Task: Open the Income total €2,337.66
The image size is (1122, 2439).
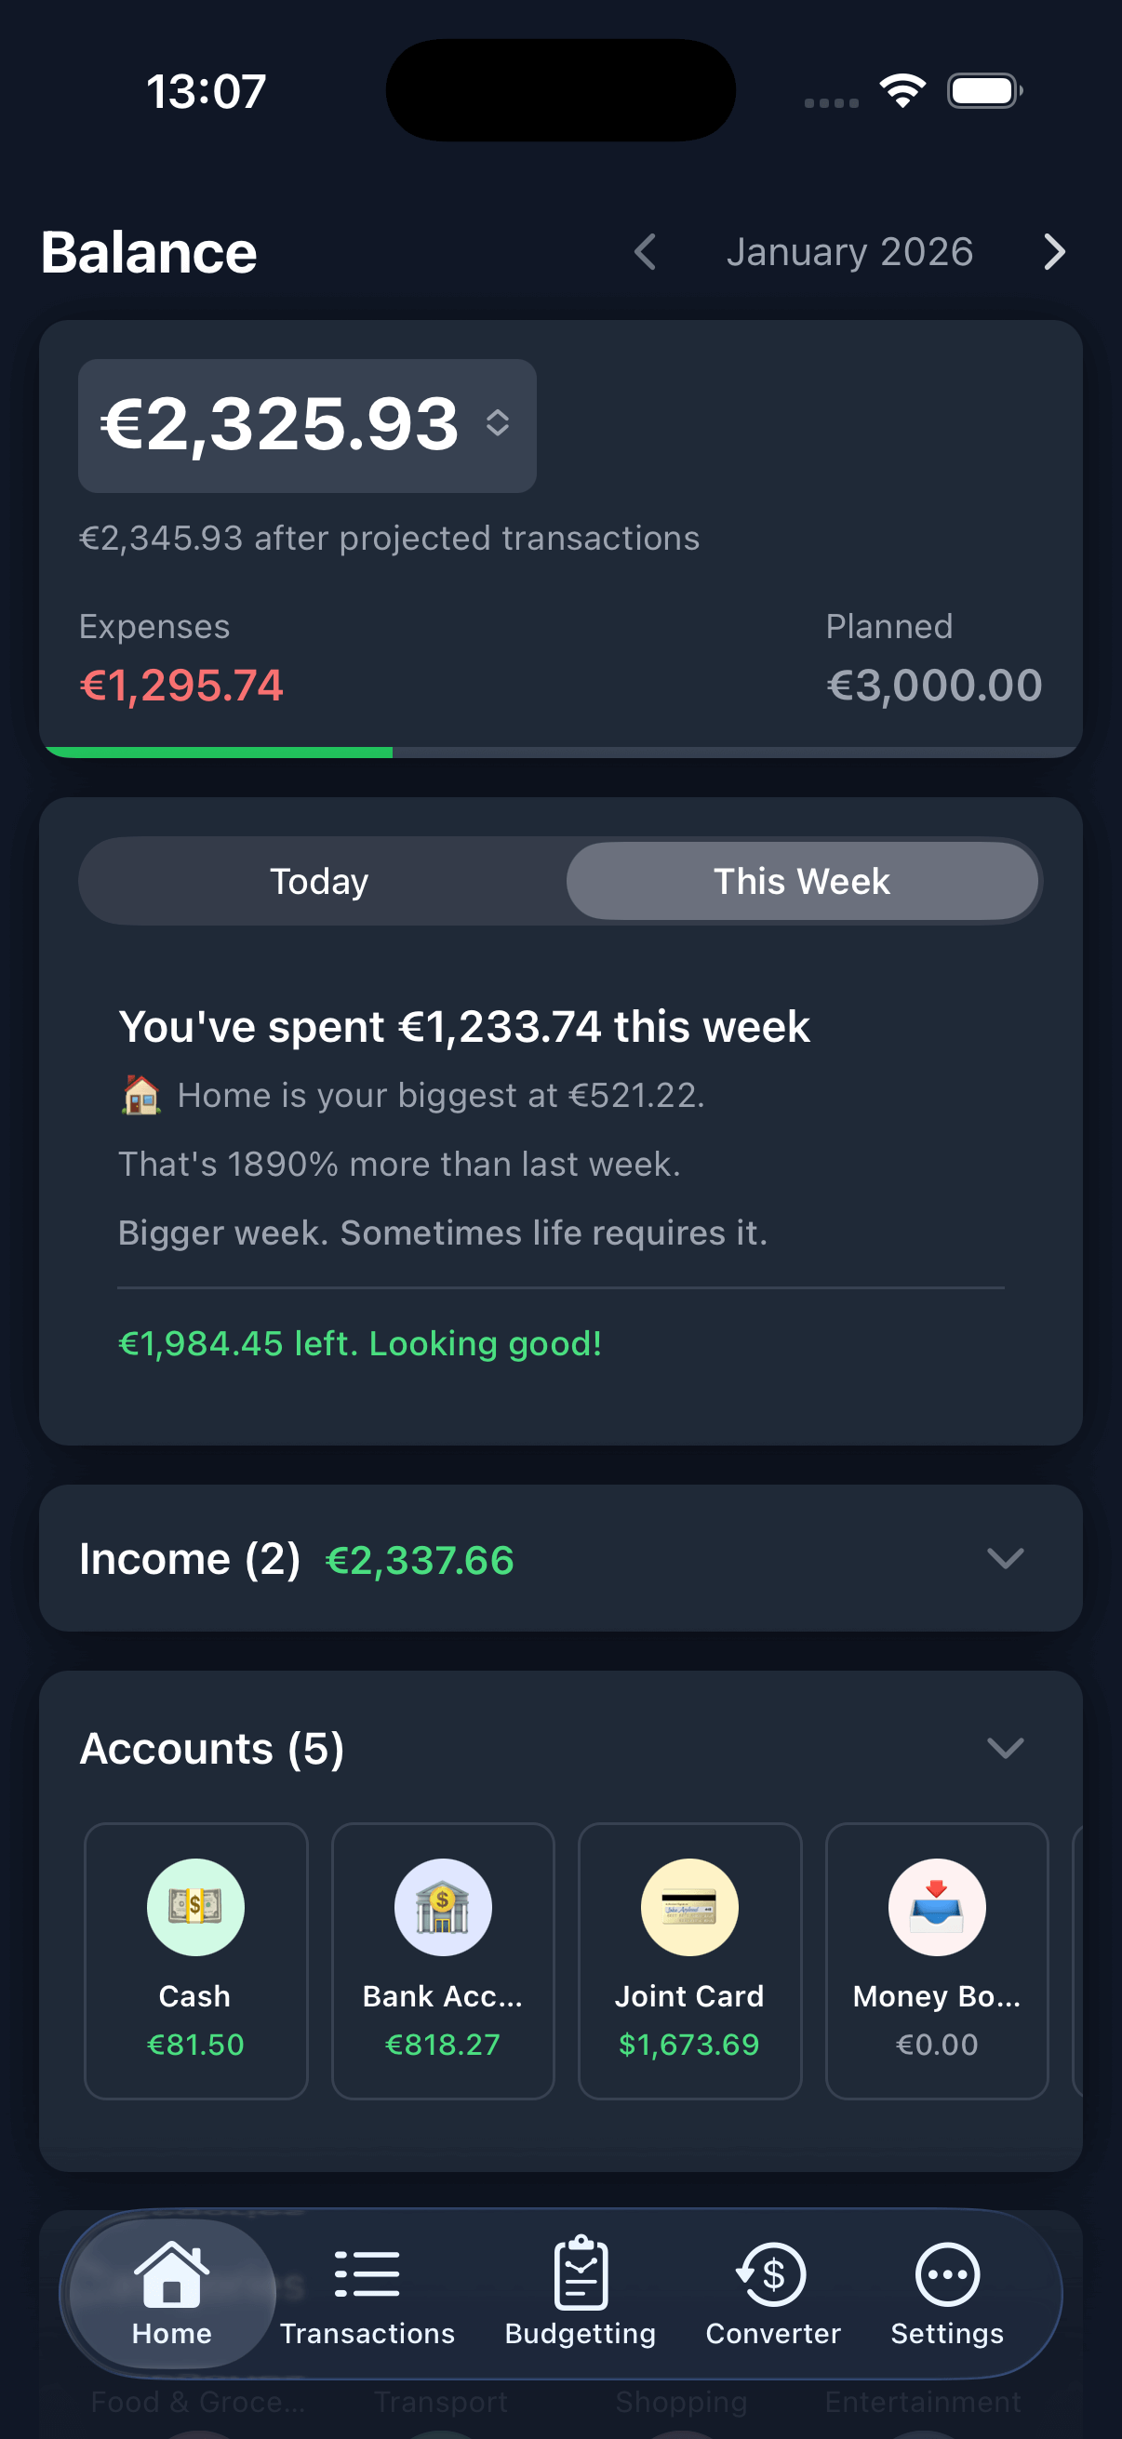Action: pyautogui.click(x=420, y=1558)
